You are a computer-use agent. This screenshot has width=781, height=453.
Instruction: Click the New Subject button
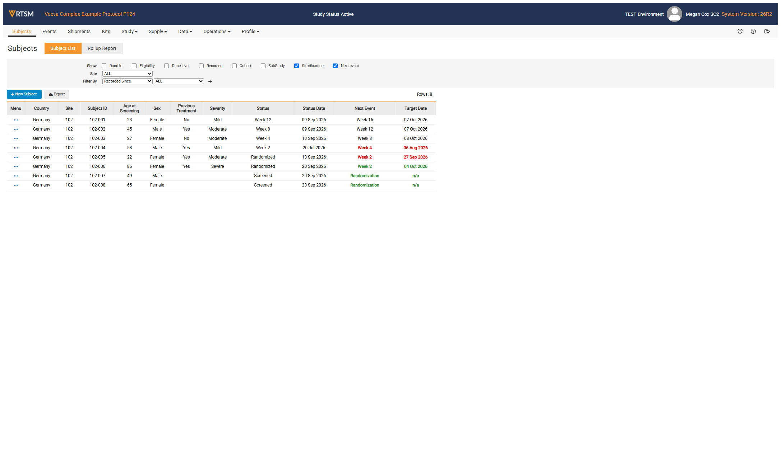[24, 94]
